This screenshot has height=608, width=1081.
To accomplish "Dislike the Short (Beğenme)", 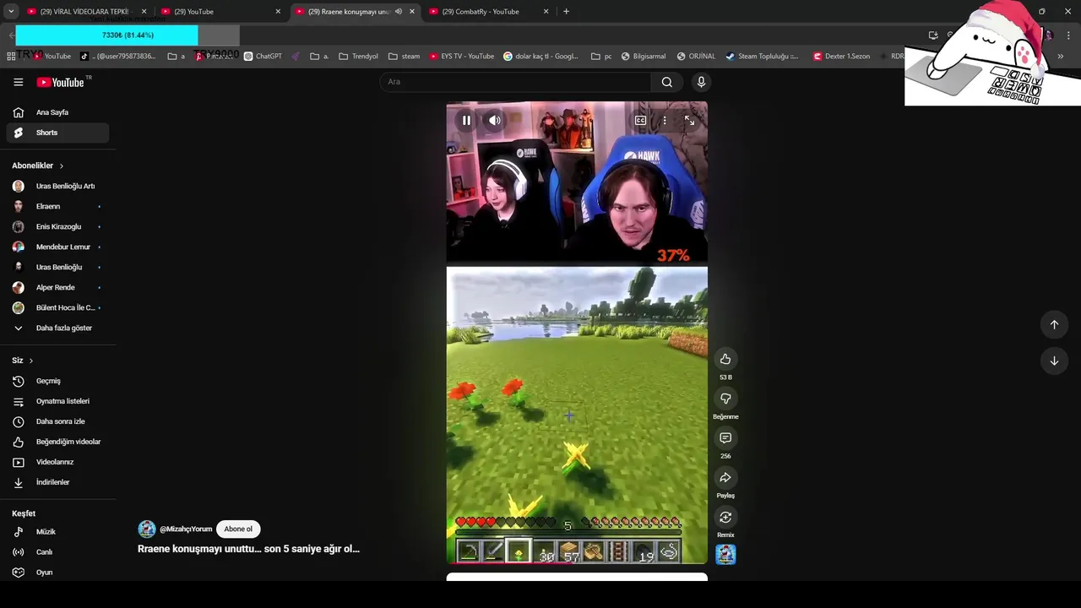I will pyautogui.click(x=725, y=399).
